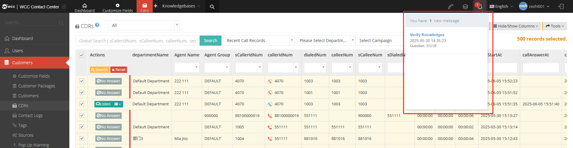Click the magnifier search icon in top bar
The width and height of the screenshot is (573, 148).
pos(212,7)
